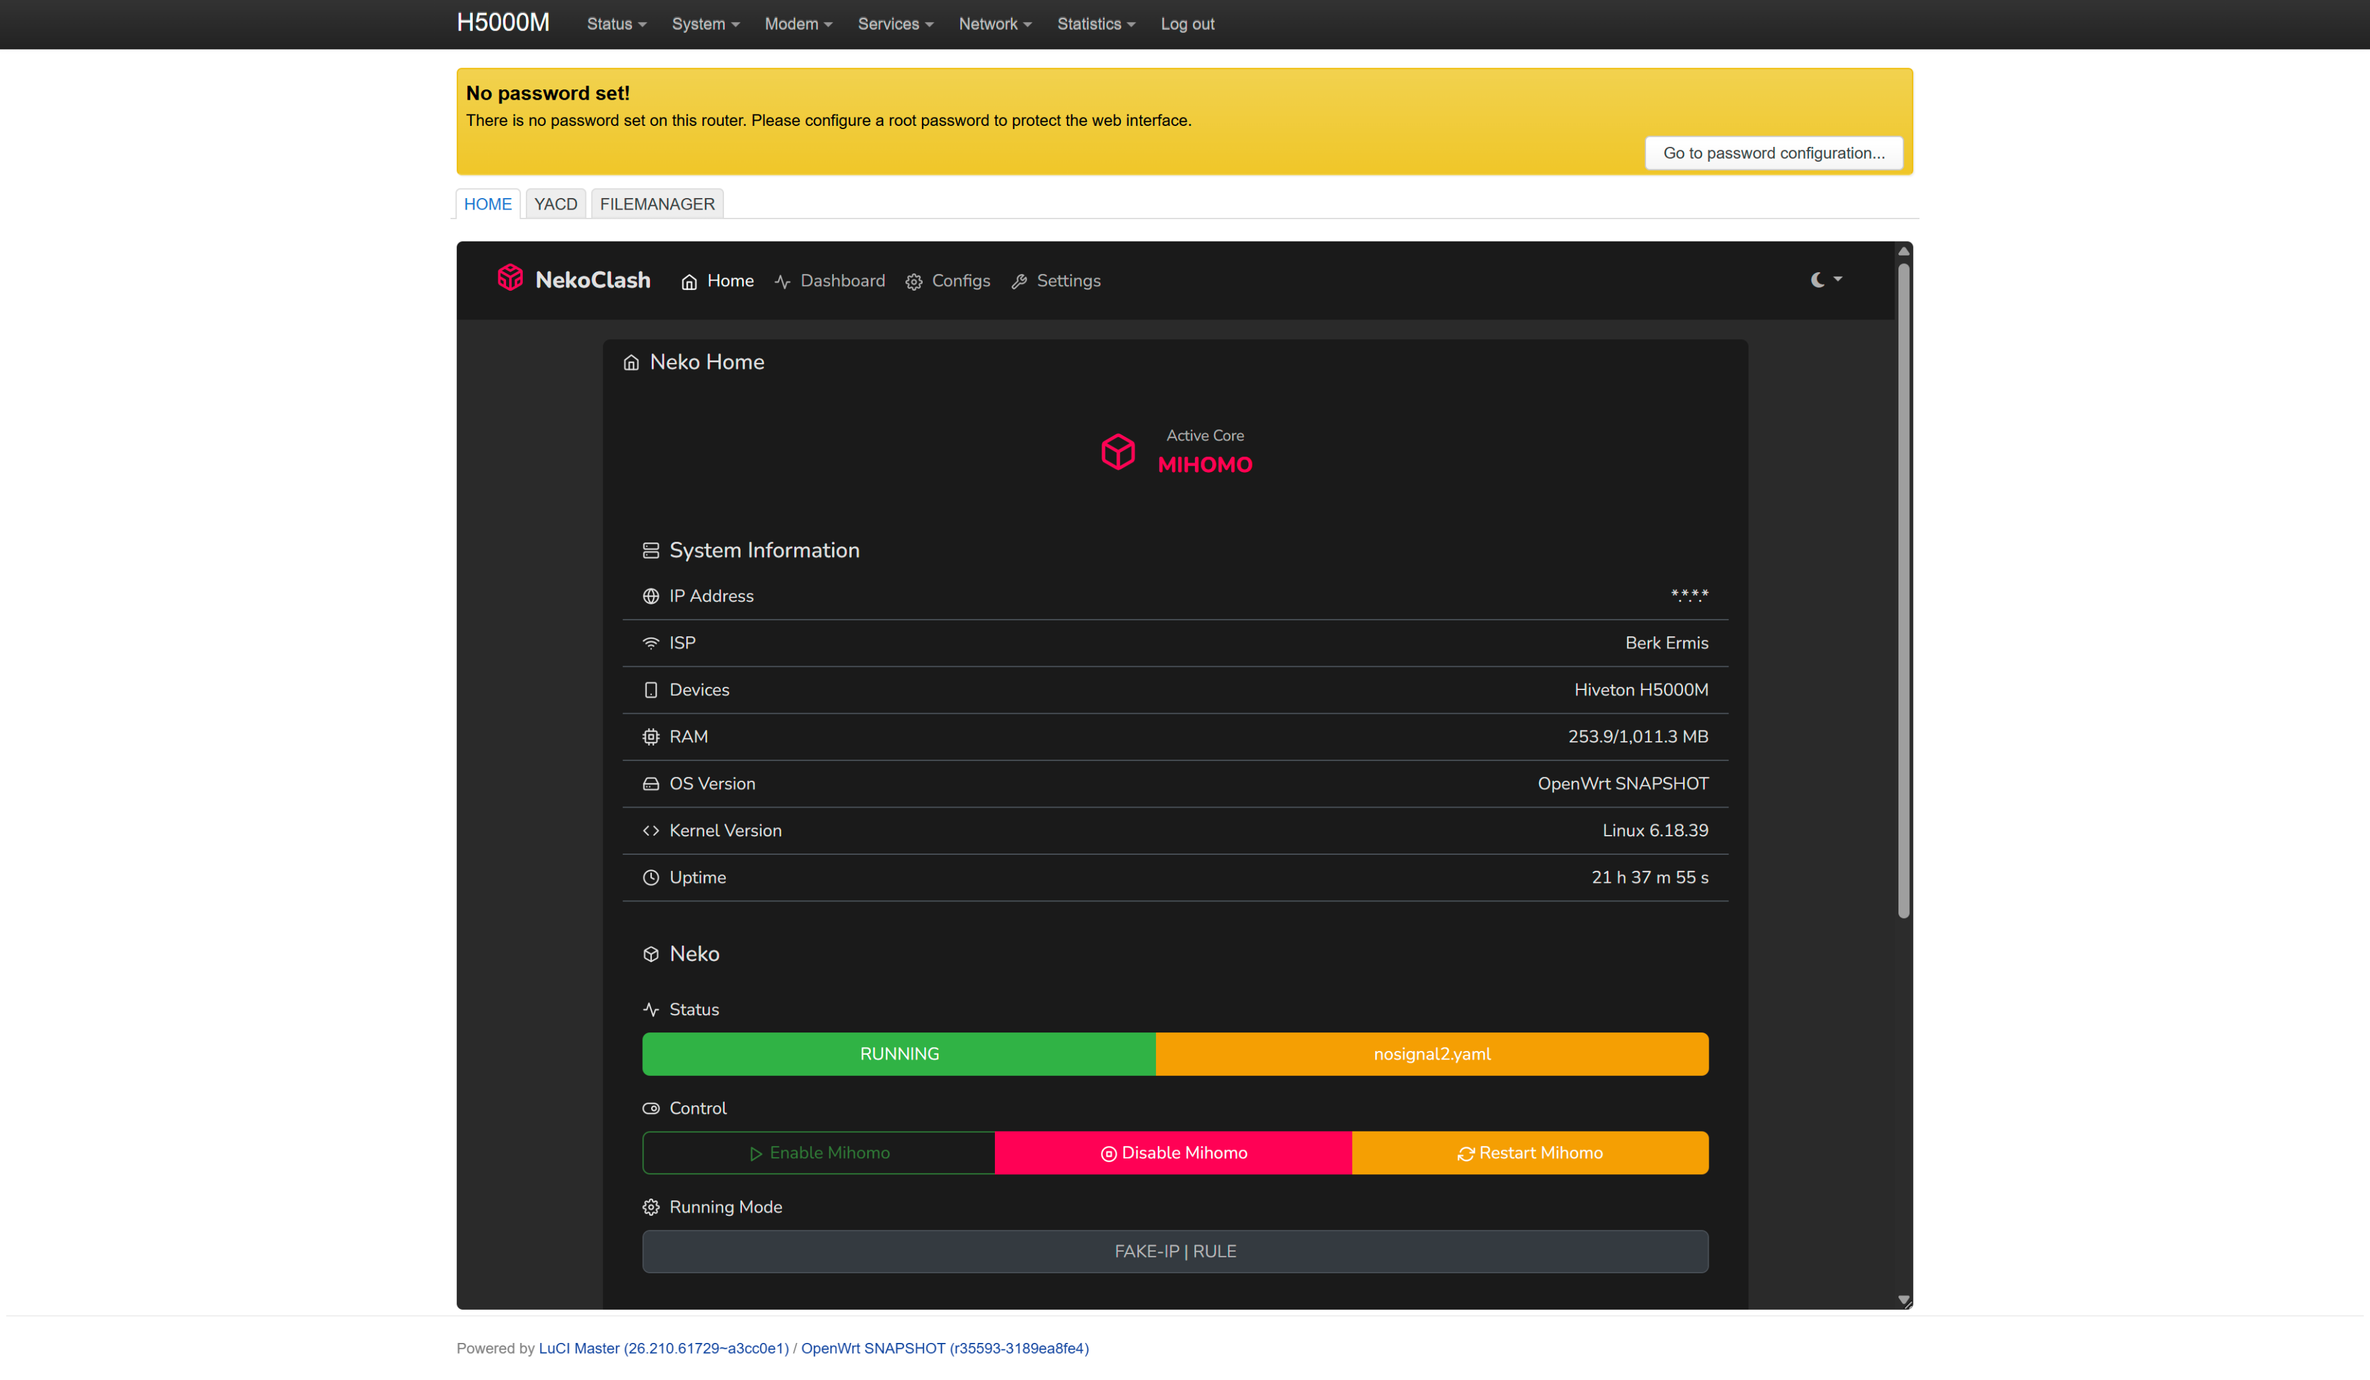Image resolution: width=2370 pixels, height=1380 pixels.
Task: Open the Network dropdown menu
Action: click(x=995, y=24)
